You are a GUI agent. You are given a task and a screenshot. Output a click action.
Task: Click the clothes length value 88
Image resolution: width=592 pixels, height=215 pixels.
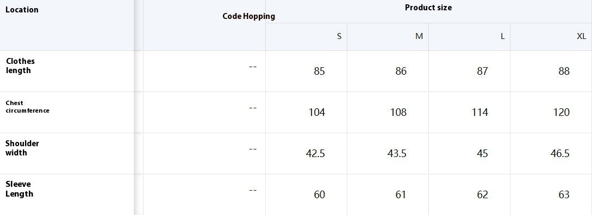(564, 71)
